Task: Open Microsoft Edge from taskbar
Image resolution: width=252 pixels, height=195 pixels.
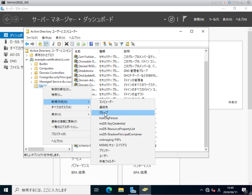Action: tap(109, 190)
